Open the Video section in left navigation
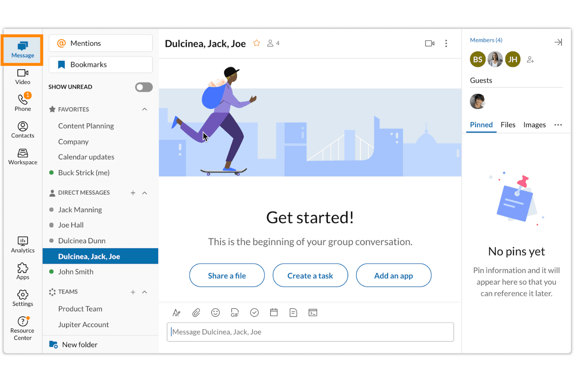574x382 pixels. point(22,77)
